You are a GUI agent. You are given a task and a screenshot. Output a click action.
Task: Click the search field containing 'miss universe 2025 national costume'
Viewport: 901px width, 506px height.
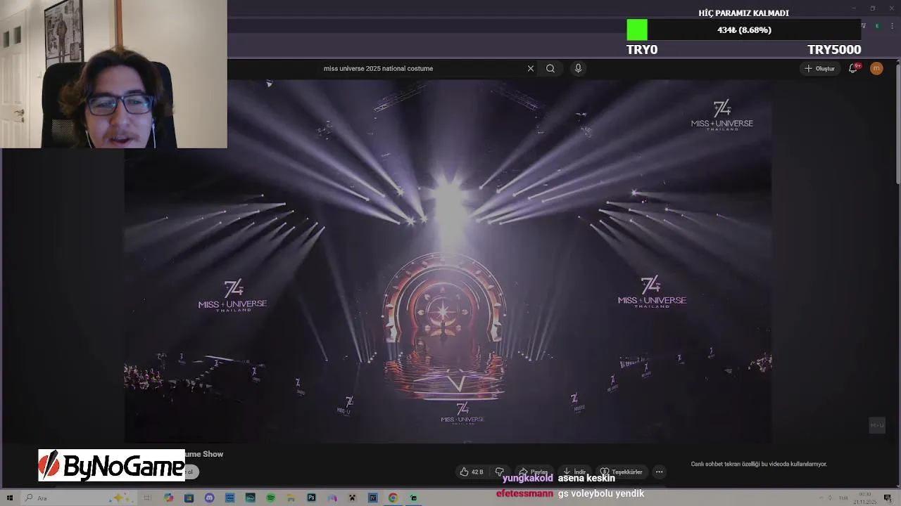tap(422, 68)
